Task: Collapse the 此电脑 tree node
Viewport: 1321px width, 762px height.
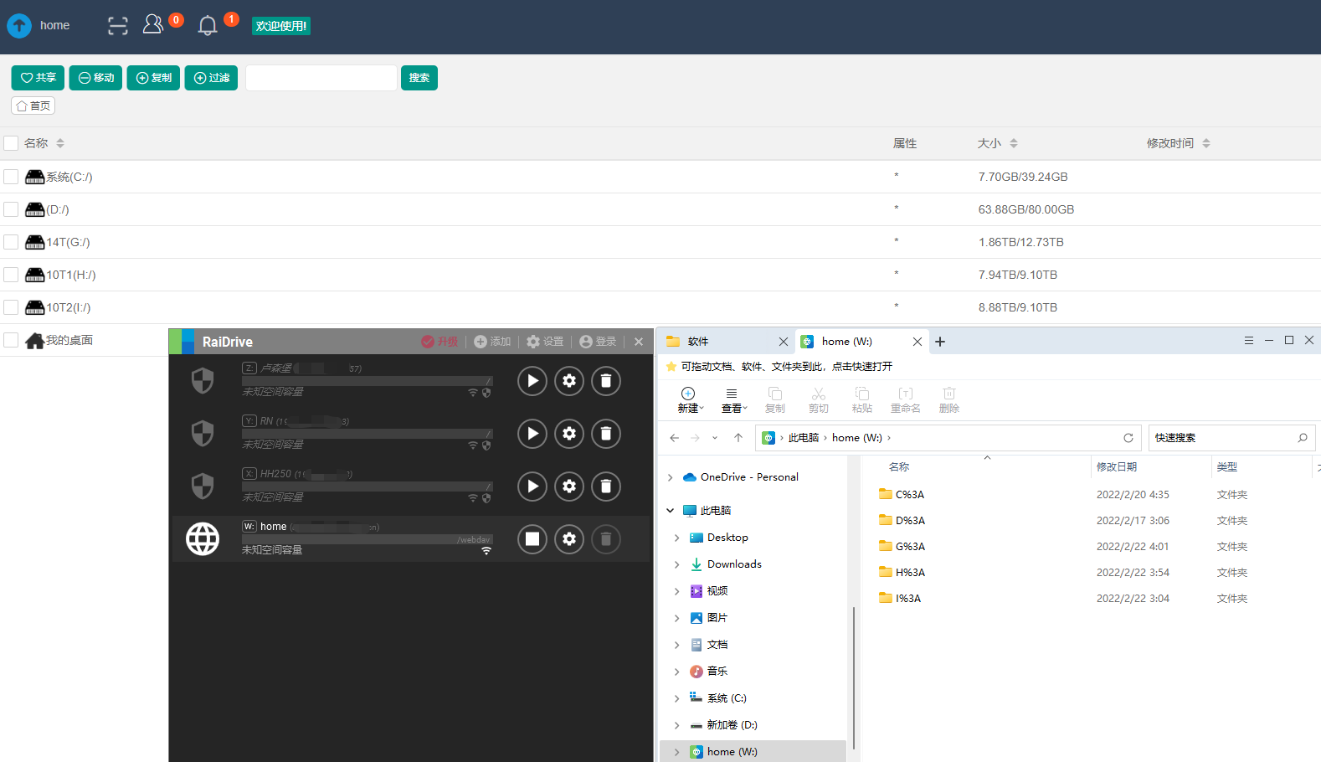Action: [671, 511]
